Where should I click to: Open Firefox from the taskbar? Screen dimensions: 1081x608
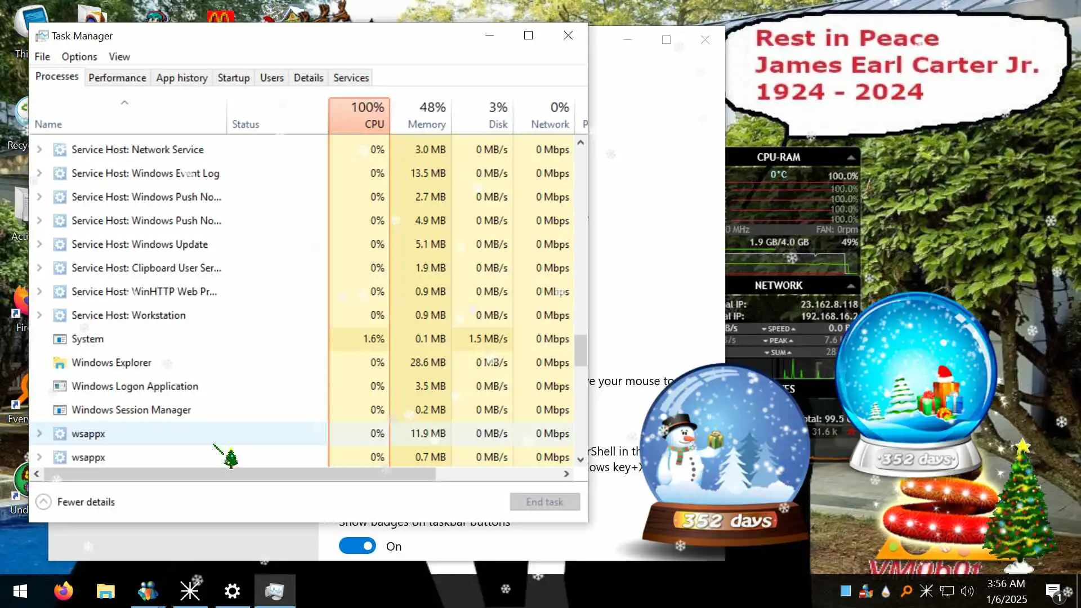[x=63, y=591]
